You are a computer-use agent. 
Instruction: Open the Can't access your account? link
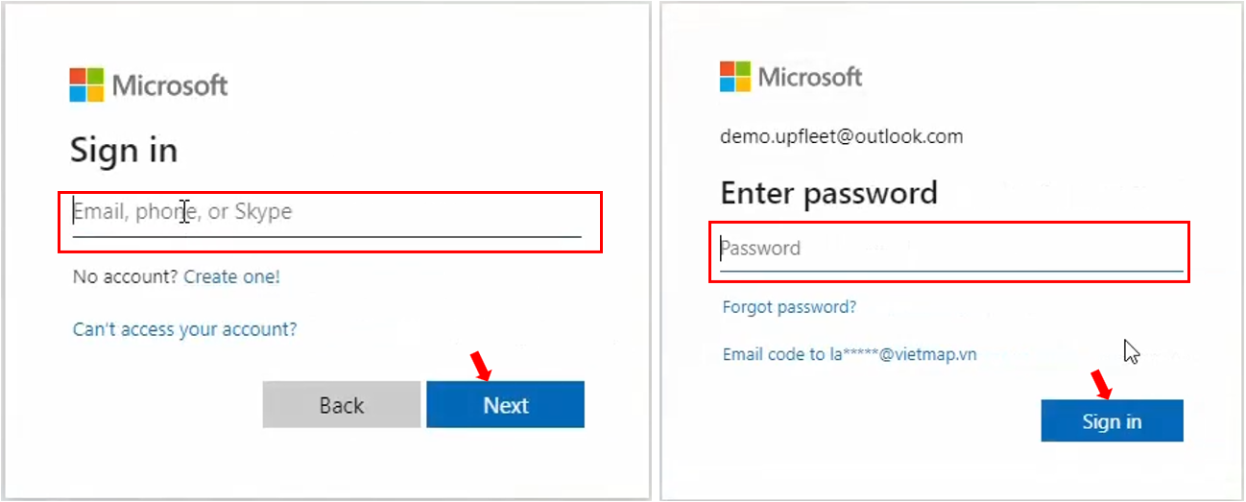[185, 329]
